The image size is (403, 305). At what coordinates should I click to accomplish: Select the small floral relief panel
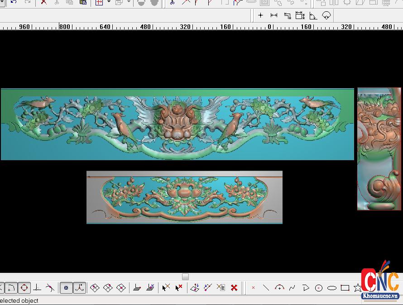pyautogui.click(x=184, y=197)
